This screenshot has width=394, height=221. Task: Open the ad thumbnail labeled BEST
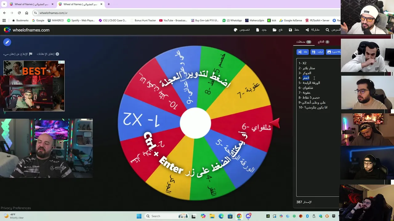[x=34, y=86]
